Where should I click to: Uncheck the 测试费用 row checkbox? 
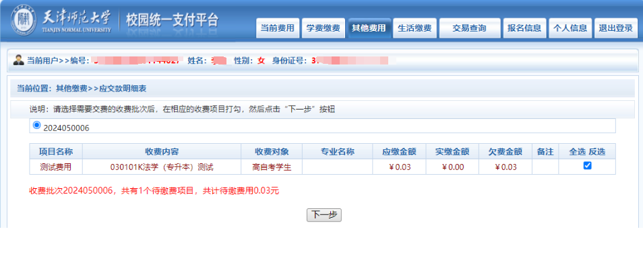(587, 166)
